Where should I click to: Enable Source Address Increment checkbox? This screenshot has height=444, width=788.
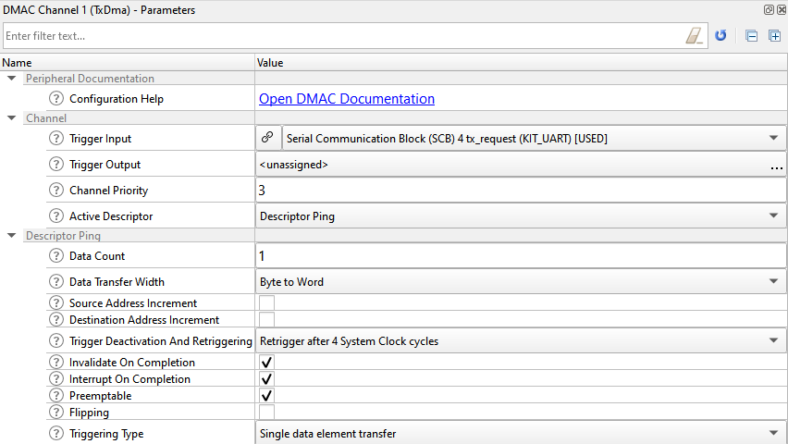(x=267, y=302)
